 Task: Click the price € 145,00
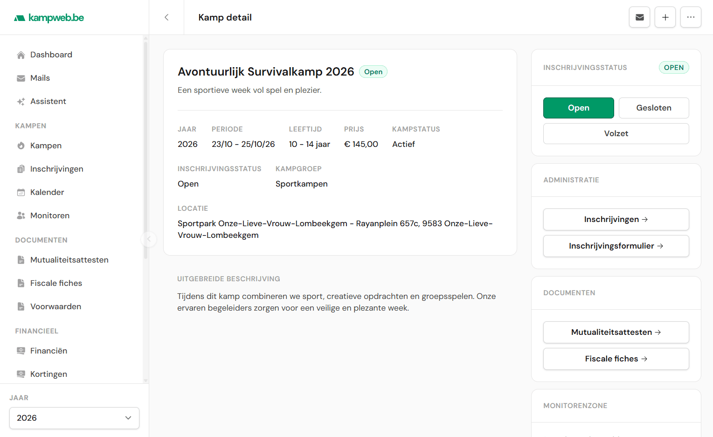point(361,144)
